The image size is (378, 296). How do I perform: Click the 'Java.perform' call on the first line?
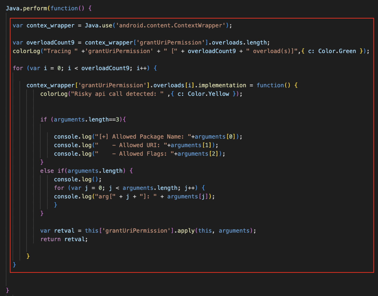coord(27,8)
